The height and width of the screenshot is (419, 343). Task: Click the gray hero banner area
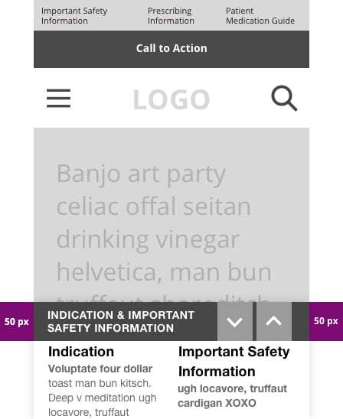(x=171, y=215)
